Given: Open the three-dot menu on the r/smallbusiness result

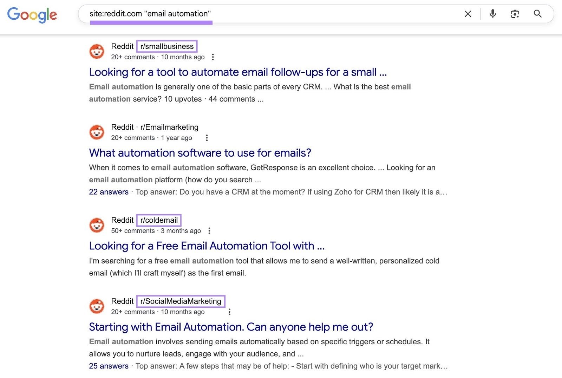Looking at the screenshot, I should [x=213, y=57].
